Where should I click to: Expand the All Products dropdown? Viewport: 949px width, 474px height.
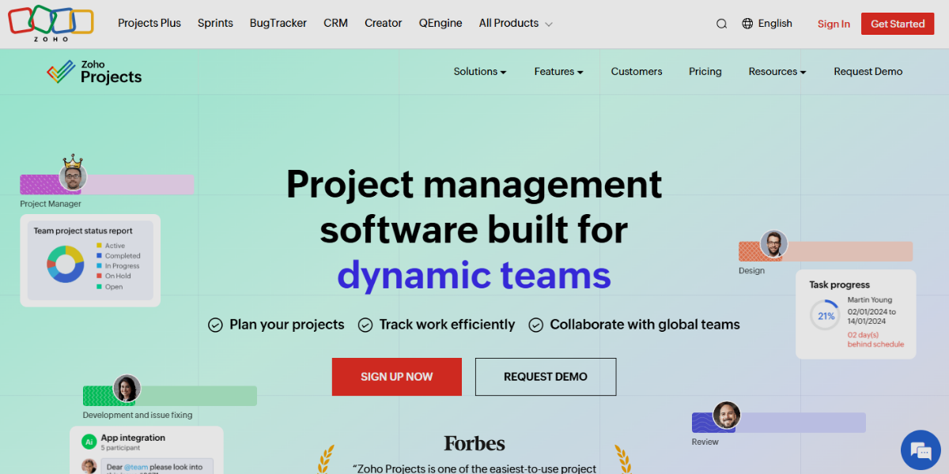(515, 23)
